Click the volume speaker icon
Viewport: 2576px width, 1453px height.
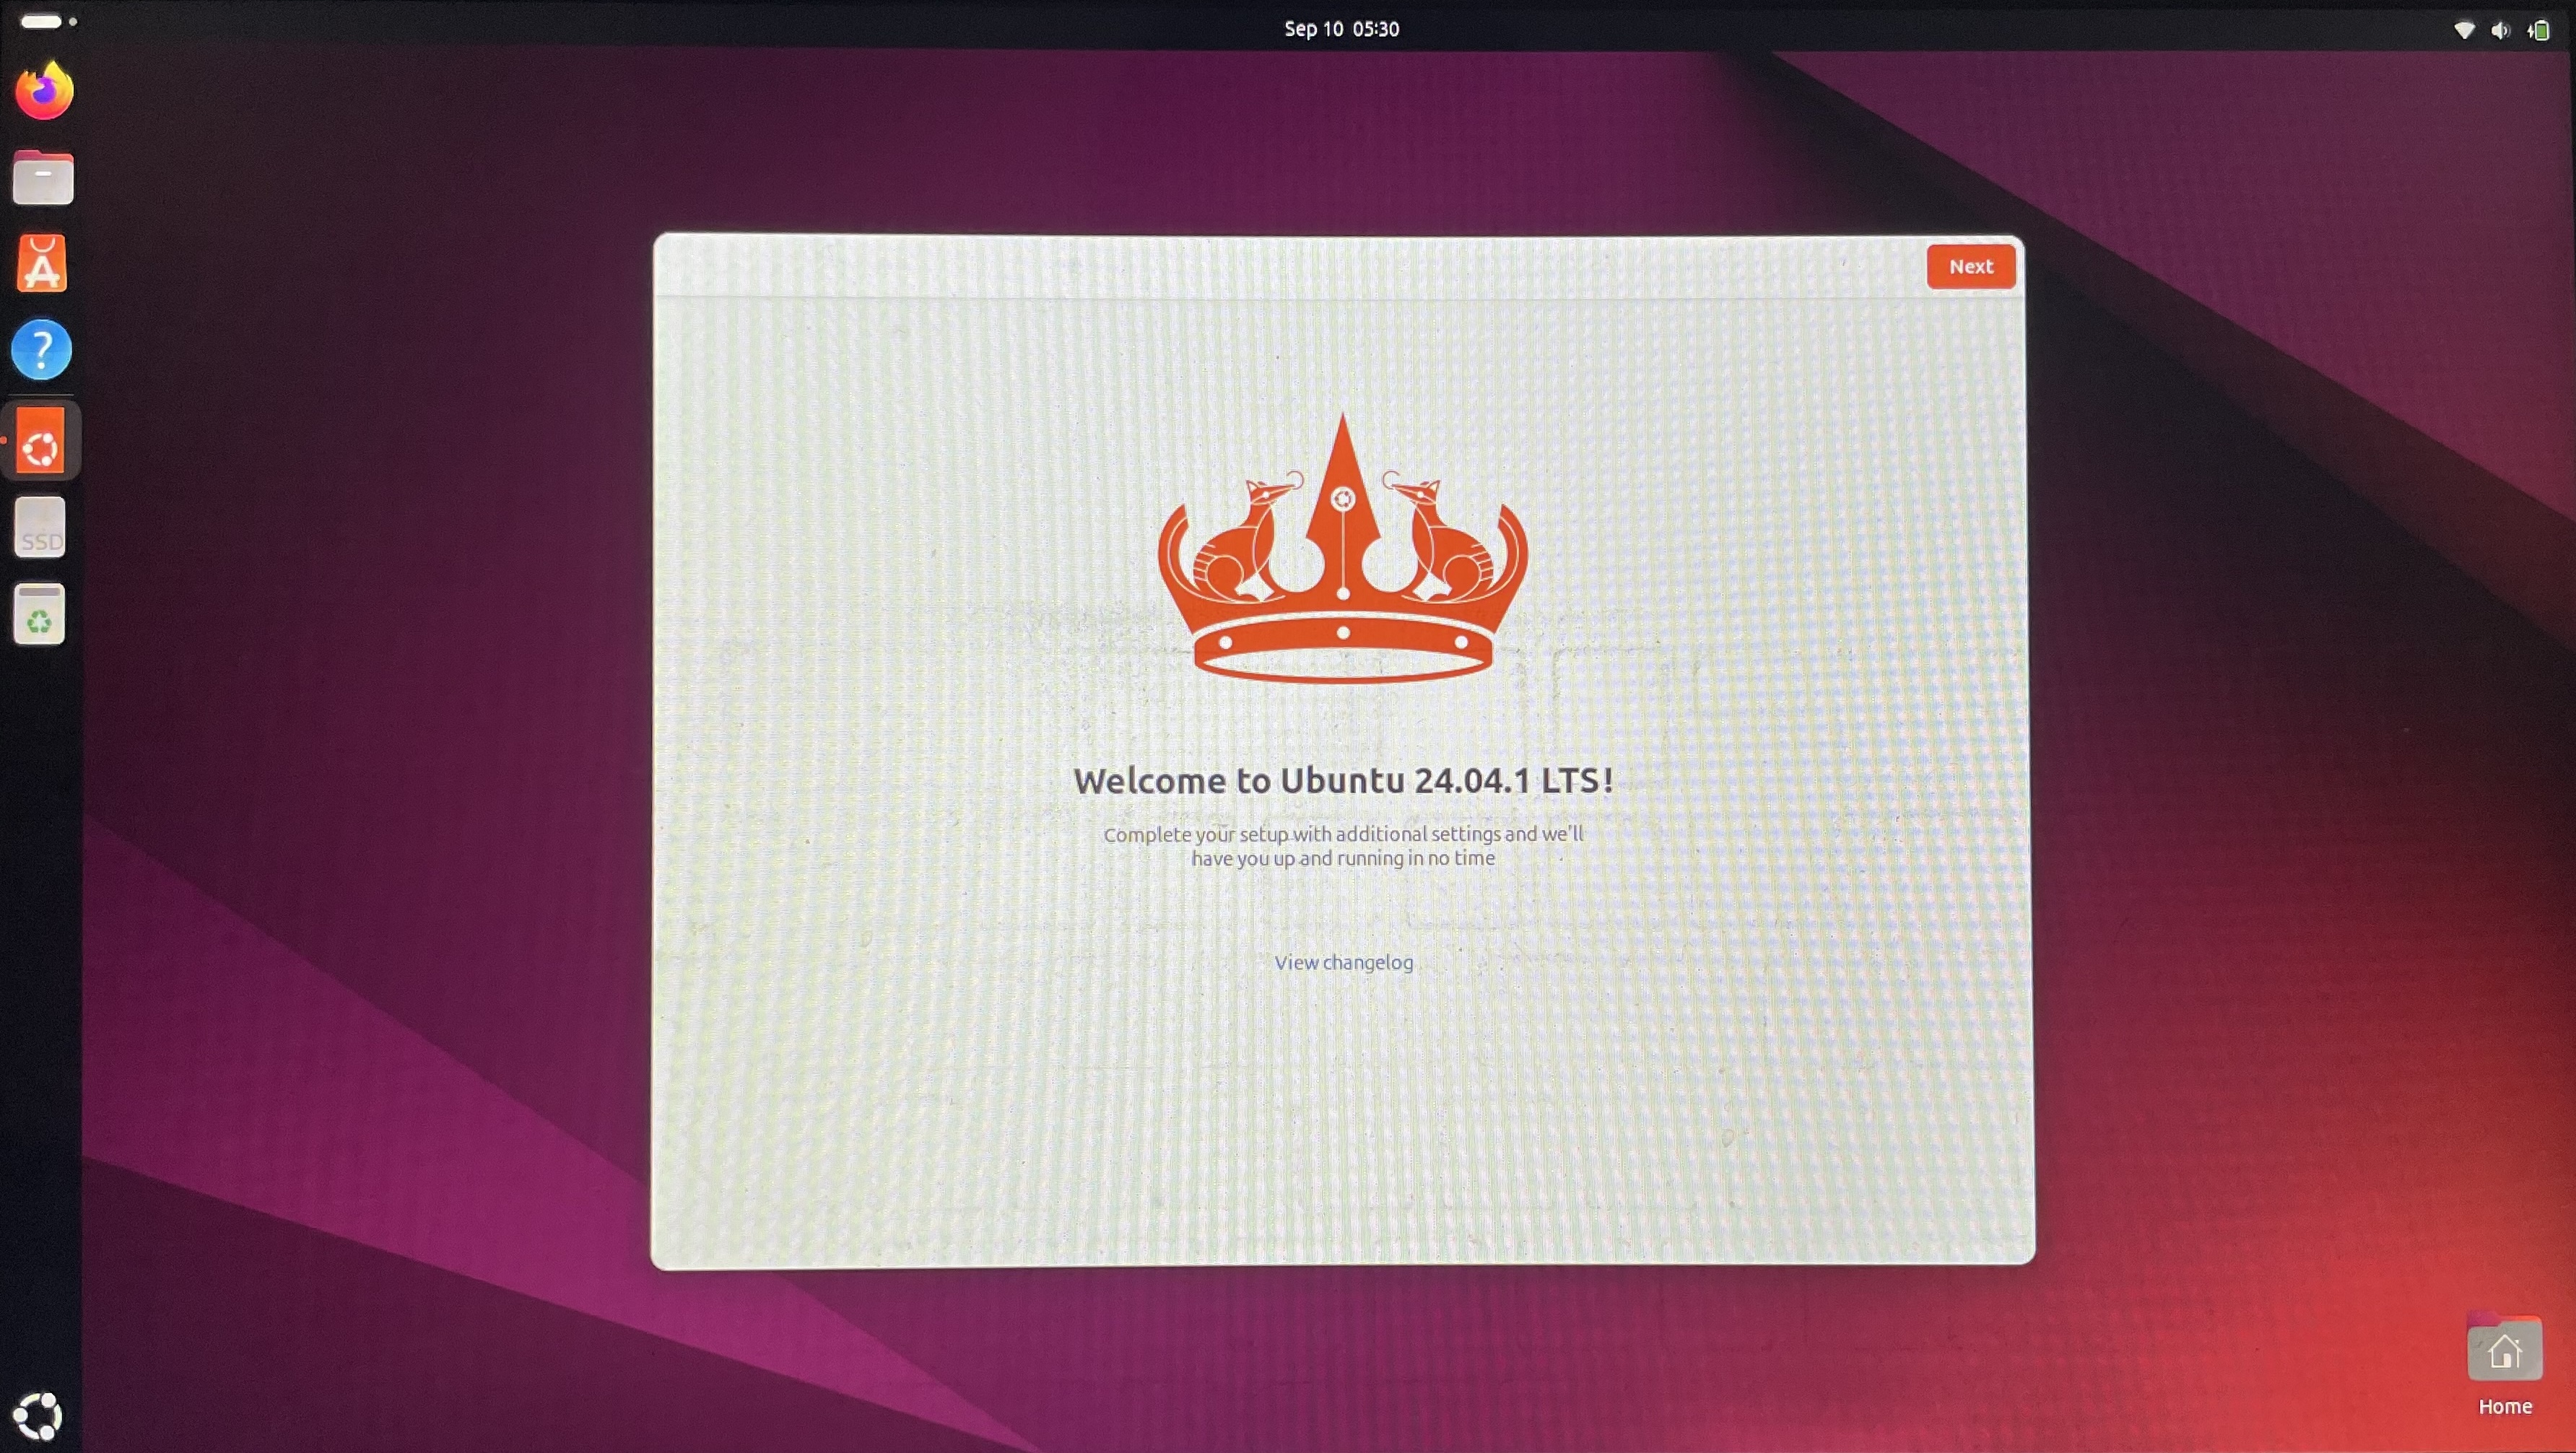pyautogui.click(x=2501, y=30)
